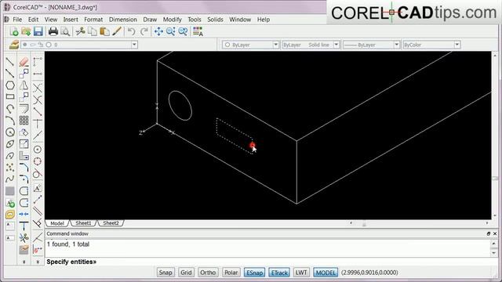
Task: Disable ESnap entity snapping
Action: click(254, 273)
